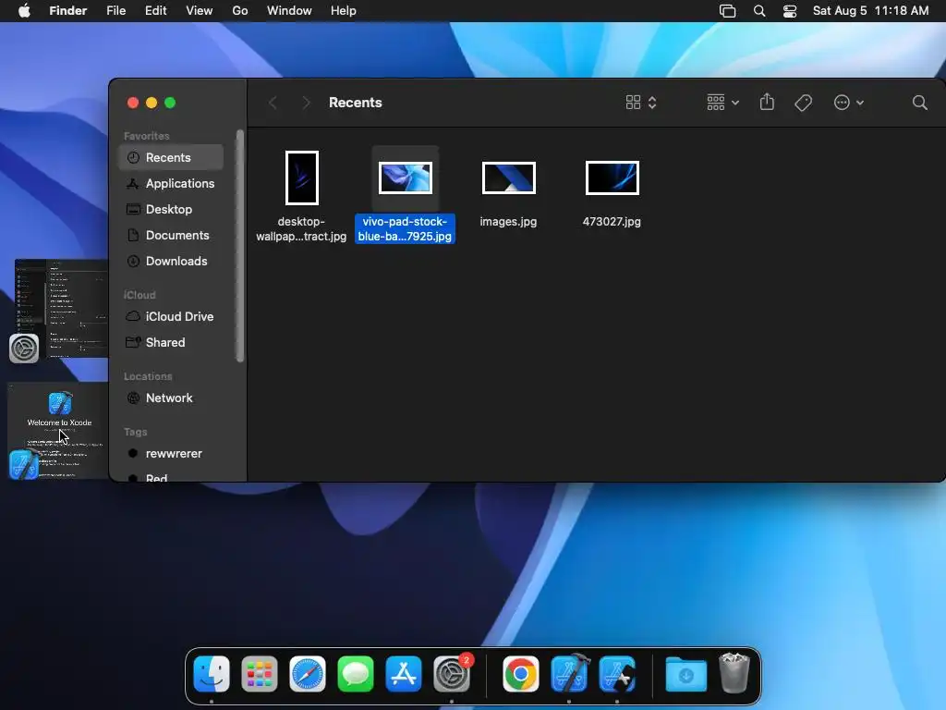Open Recents in Finder sidebar

click(x=171, y=157)
